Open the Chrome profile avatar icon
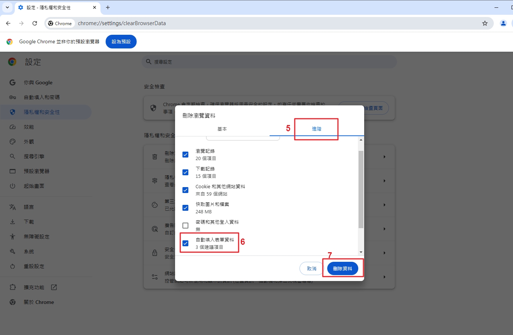 click(503, 23)
